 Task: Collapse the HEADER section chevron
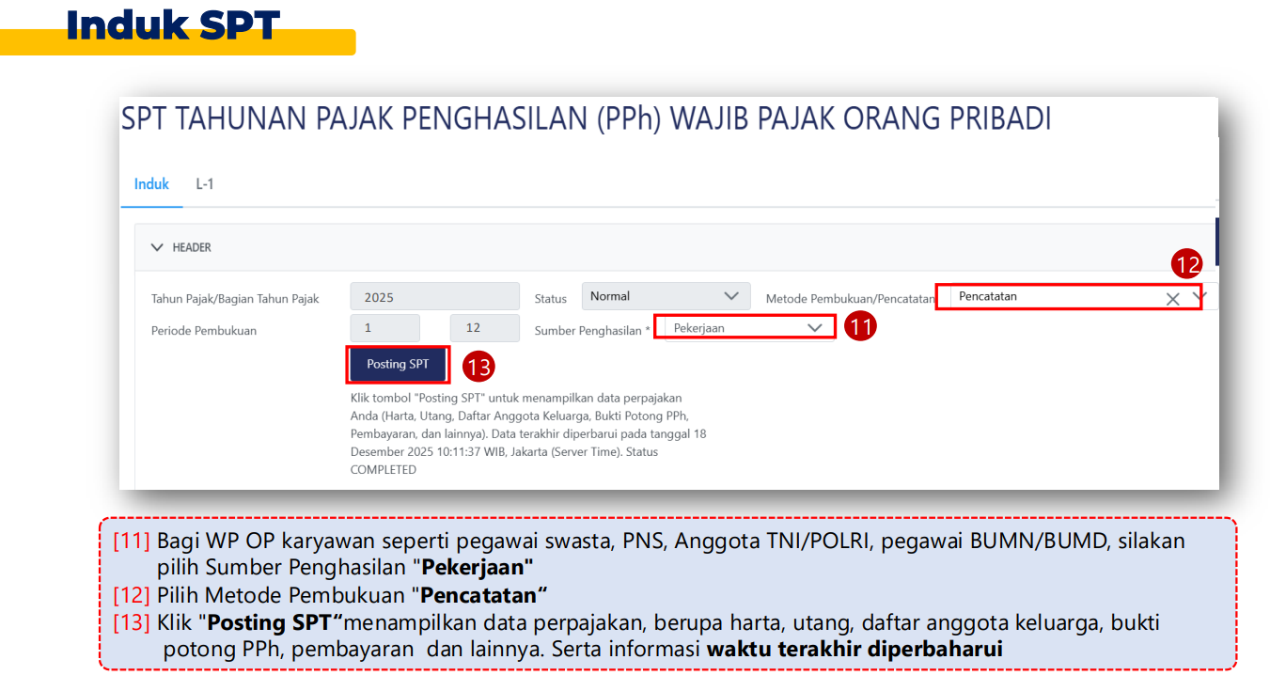(x=157, y=247)
